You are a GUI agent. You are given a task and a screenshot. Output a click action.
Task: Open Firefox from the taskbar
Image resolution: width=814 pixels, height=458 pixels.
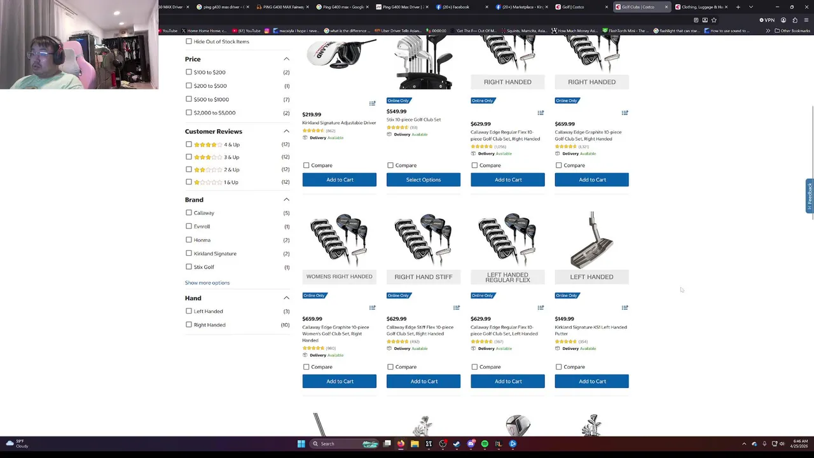tap(401, 443)
